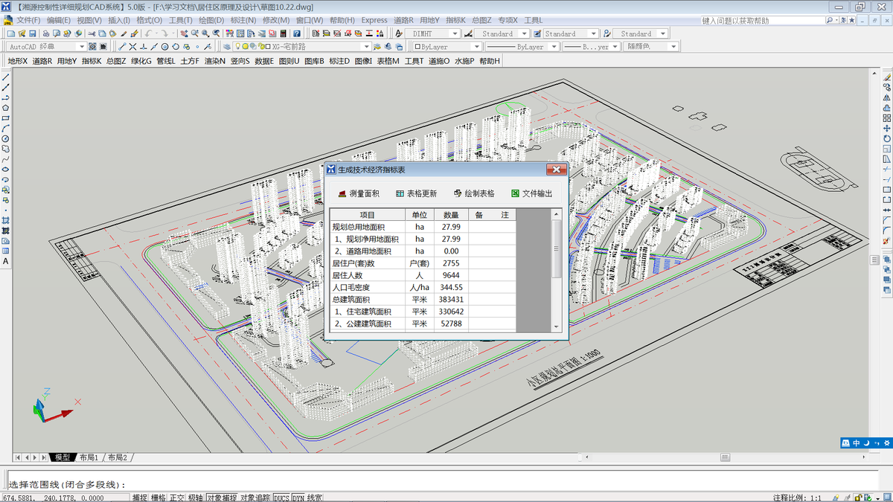The width and height of the screenshot is (893, 502).
Task: Click the Undo arrow in the toolbar
Action: point(148,33)
